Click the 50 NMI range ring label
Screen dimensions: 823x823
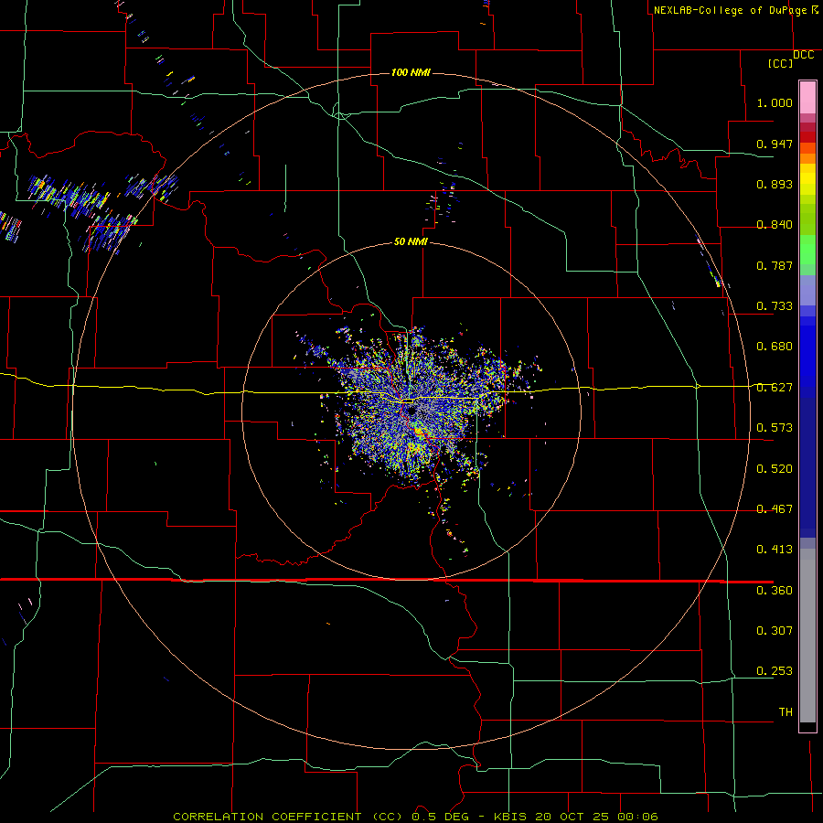click(411, 242)
